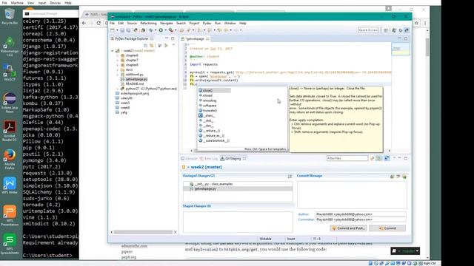This screenshot has height=266, width=474.
Task: Click the Quick Access field
Action: point(368,30)
